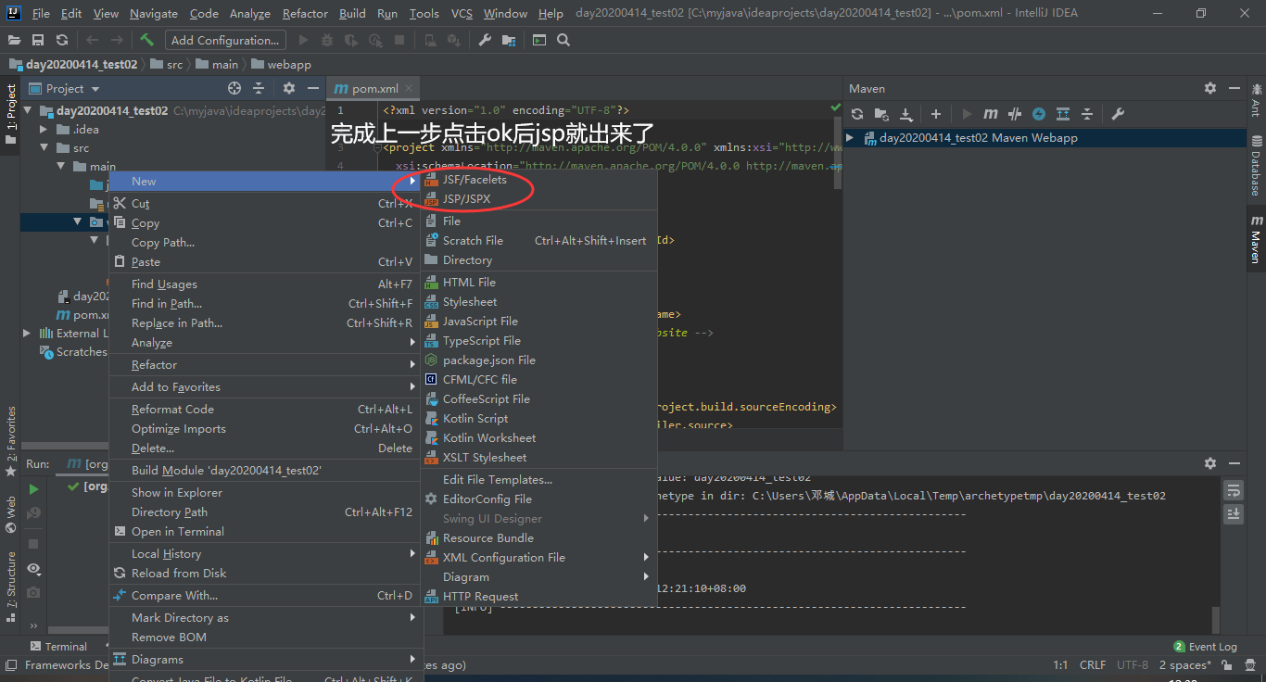The height and width of the screenshot is (682, 1266).
Task: Toggle offline mode in Maven toolbar
Action: (1038, 113)
